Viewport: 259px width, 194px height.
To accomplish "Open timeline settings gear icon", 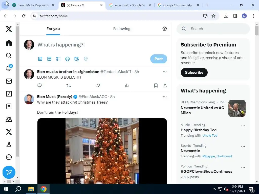I will pos(164,29).
